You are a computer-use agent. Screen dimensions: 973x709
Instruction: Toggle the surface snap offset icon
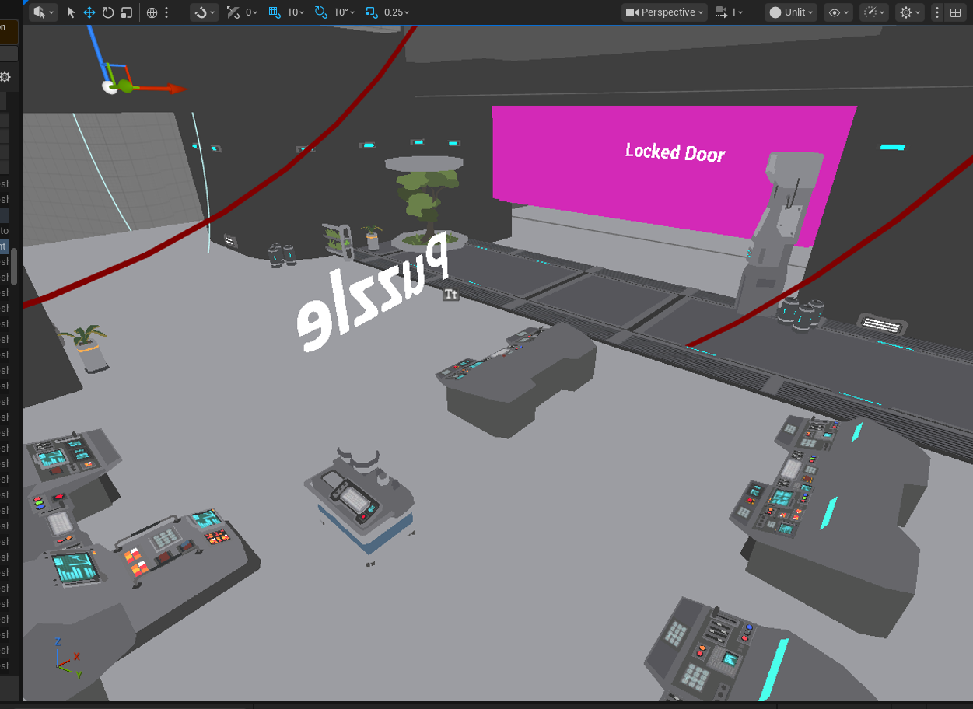233,12
